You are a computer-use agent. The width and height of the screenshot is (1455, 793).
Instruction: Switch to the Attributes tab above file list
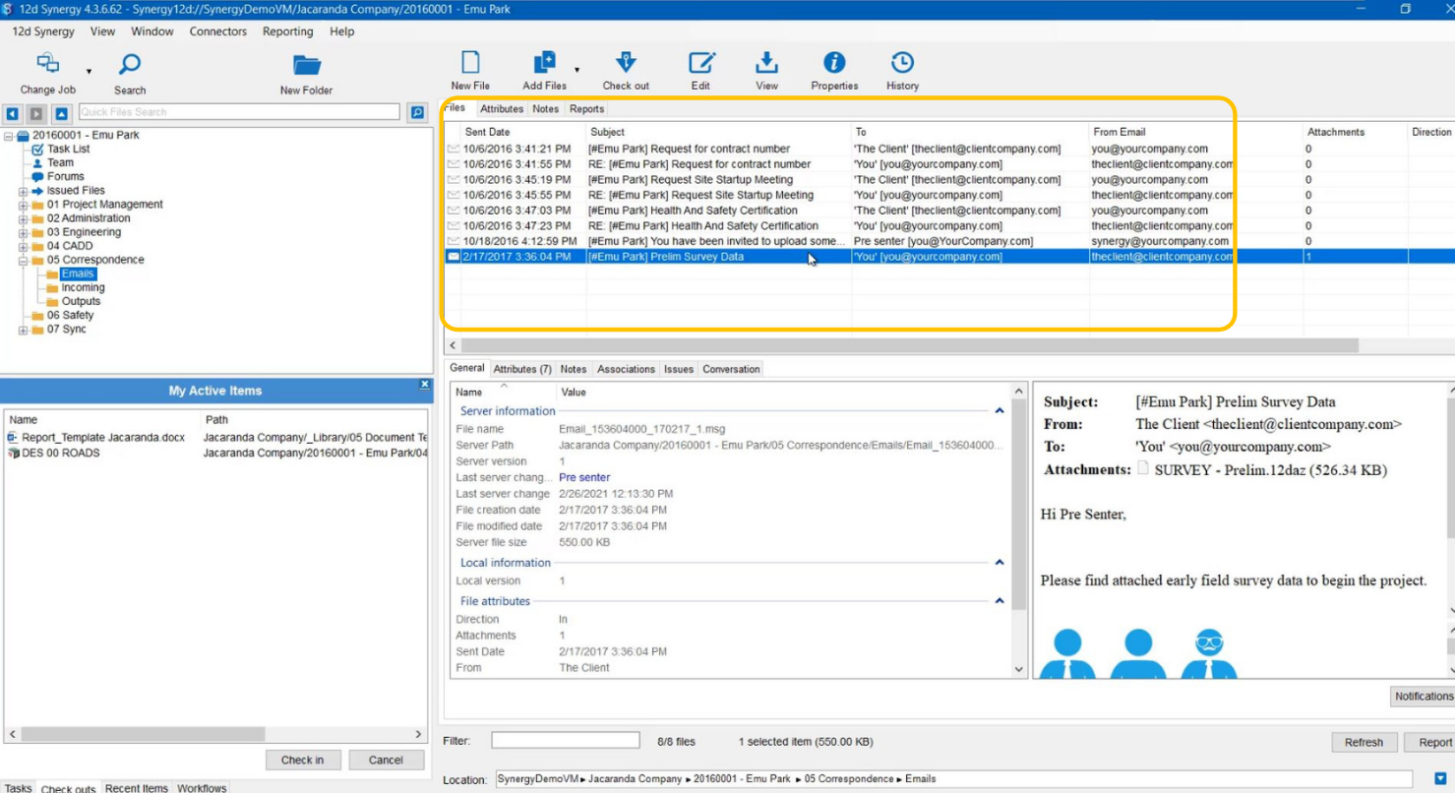[502, 109]
